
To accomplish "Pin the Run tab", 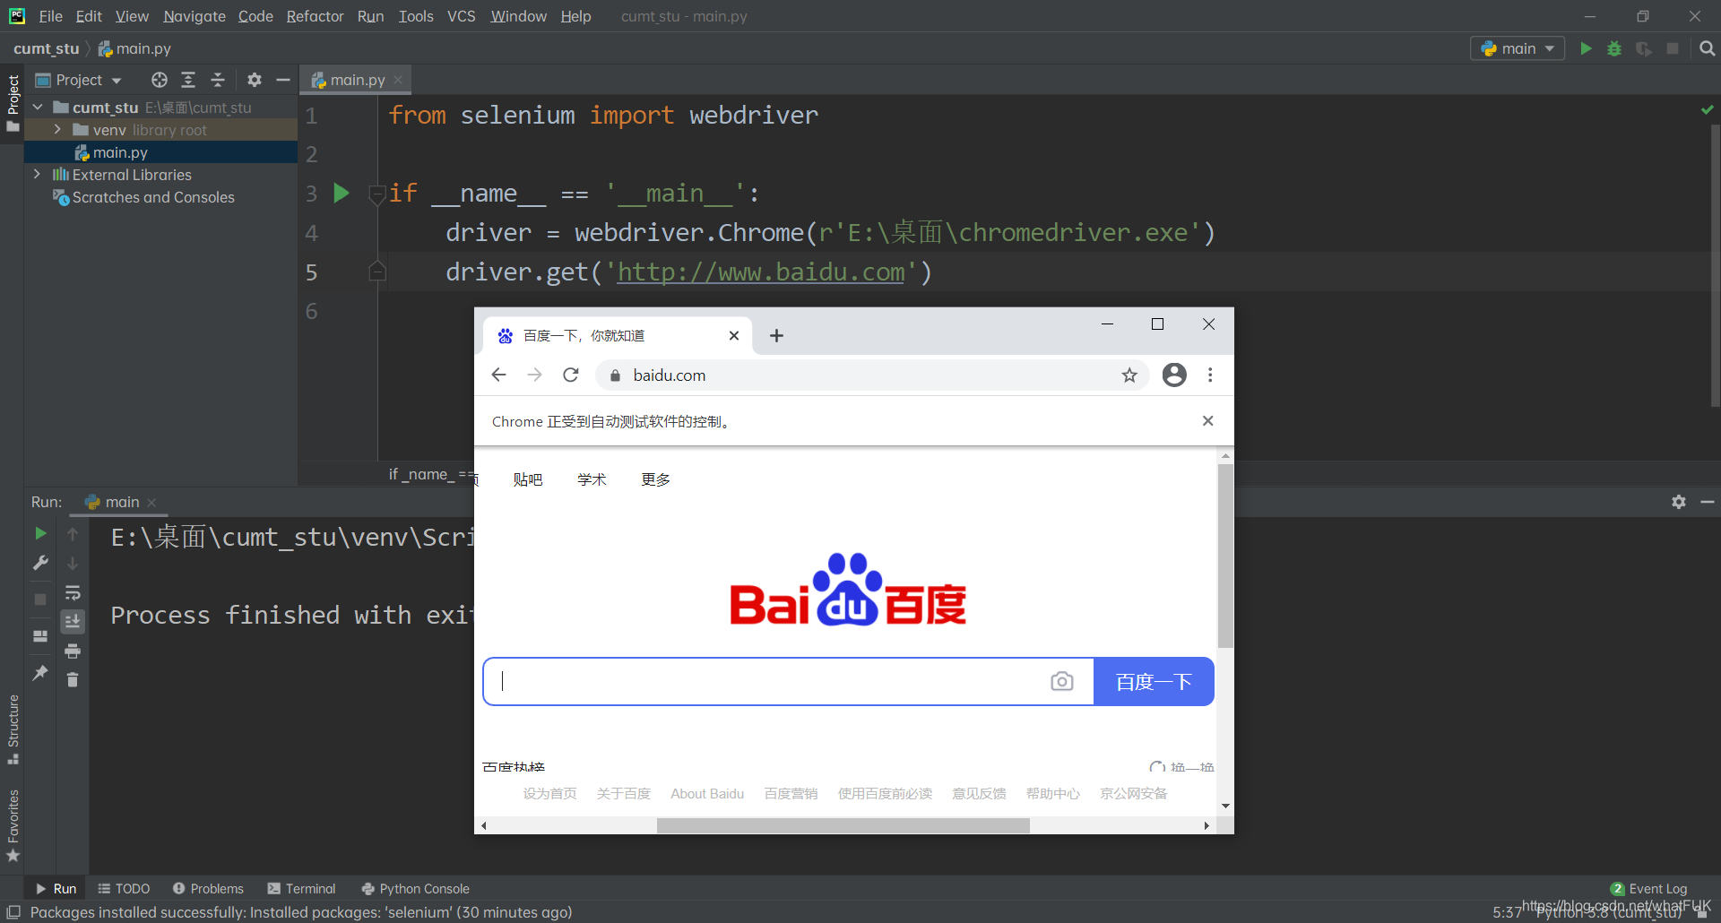I will (39, 673).
